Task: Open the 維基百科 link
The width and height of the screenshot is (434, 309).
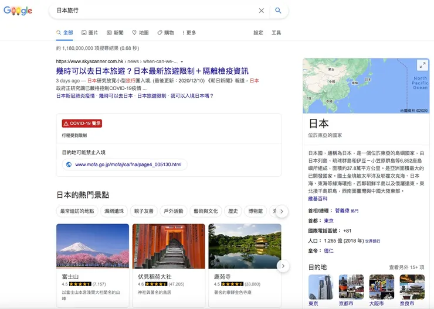Action: click(318, 198)
